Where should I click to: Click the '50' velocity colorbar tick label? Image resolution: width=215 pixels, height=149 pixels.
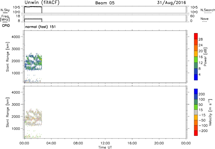[200, 105]
